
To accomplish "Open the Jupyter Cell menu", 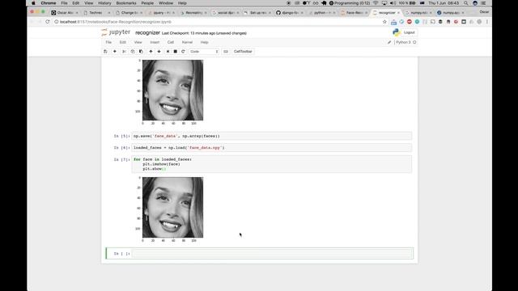I will click(x=171, y=42).
